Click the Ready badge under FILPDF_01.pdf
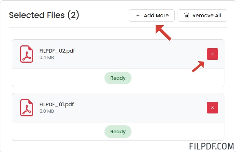The image size is (237, 152). point(118,131)
